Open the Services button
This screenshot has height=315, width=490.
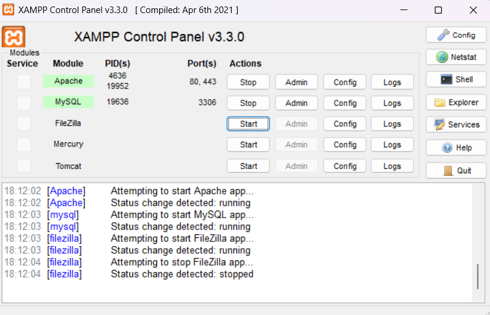(456, 125)
